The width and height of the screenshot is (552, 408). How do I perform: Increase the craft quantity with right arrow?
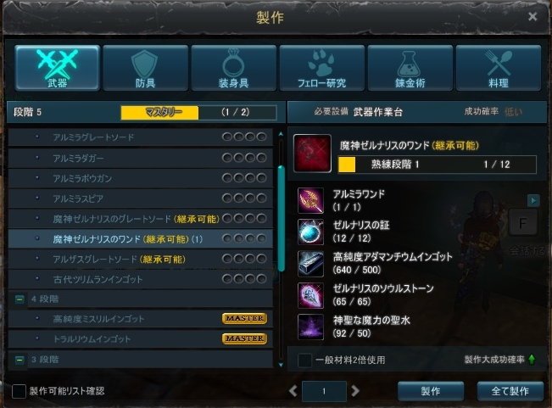pos(355,391)
